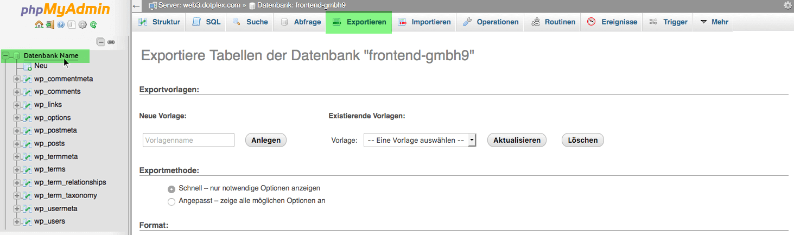This screenshot has height=235, width=794.
Task: Open the Mehr dropdown menu
Action: 714,22
